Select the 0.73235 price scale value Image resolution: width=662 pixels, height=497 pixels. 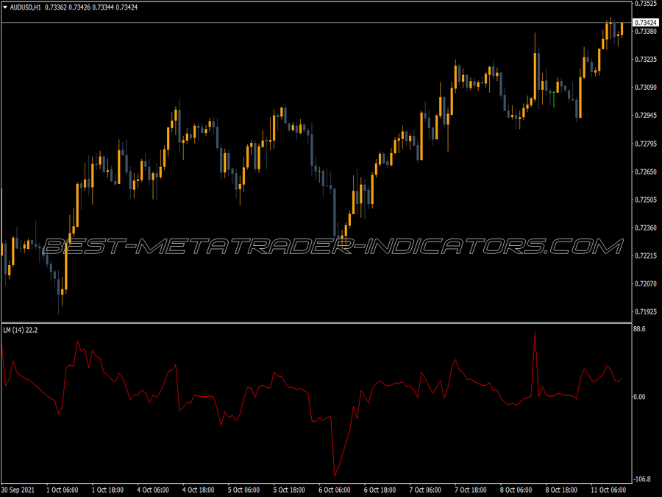pos(646,59)
